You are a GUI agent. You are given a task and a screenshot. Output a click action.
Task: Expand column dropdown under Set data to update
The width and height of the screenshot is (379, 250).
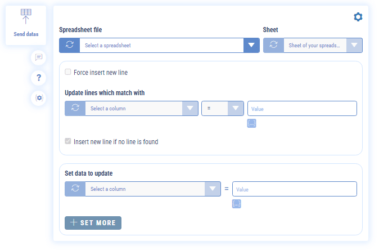point(213,189)
